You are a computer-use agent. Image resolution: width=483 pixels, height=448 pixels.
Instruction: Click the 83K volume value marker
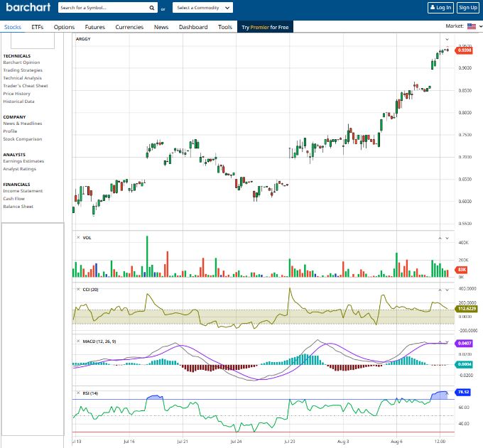(462, 269)
